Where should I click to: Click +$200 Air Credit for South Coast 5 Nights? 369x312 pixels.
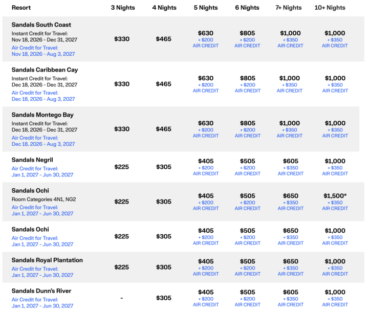click(206, 43)
